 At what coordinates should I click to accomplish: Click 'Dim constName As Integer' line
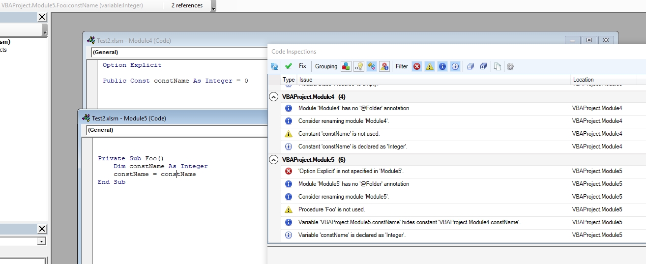pos(161,166)
